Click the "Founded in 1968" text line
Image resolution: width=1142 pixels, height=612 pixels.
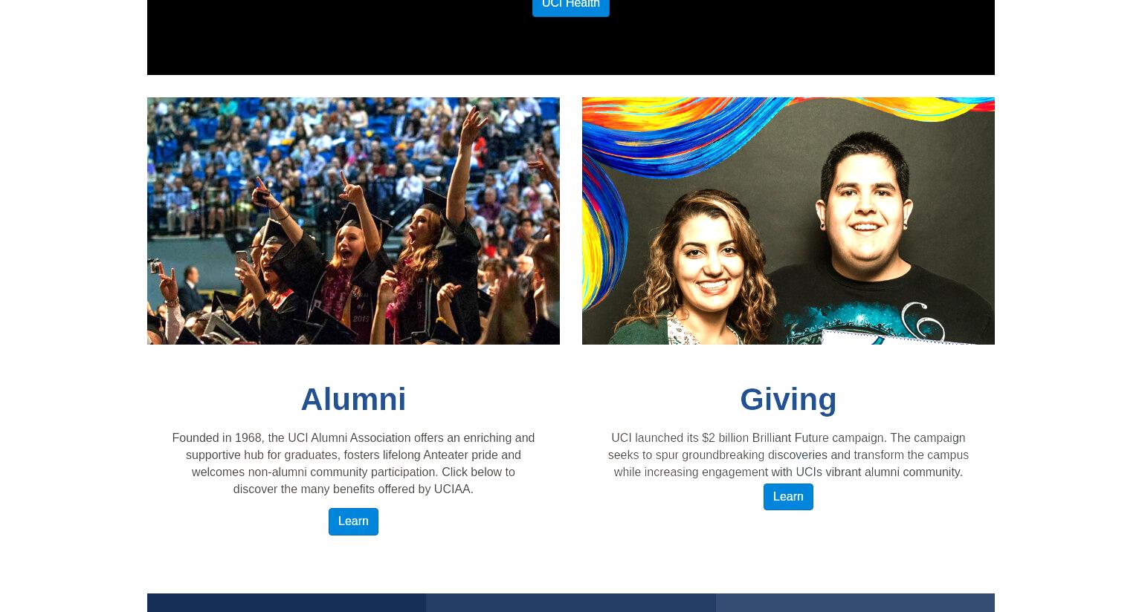pos(353,438)
